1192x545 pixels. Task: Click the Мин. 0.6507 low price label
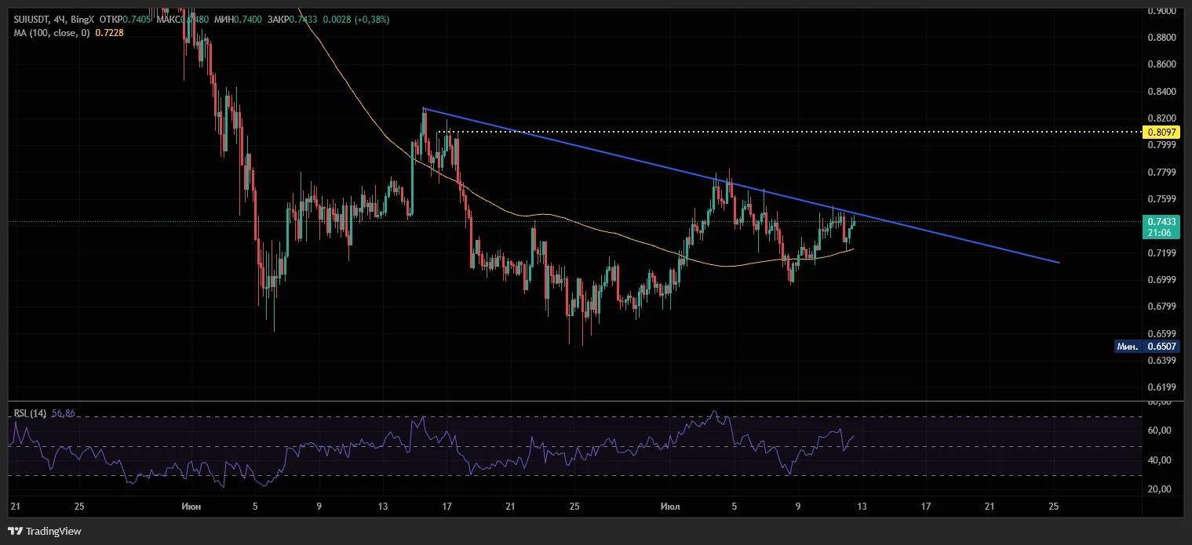click(x=1146, y=346)
